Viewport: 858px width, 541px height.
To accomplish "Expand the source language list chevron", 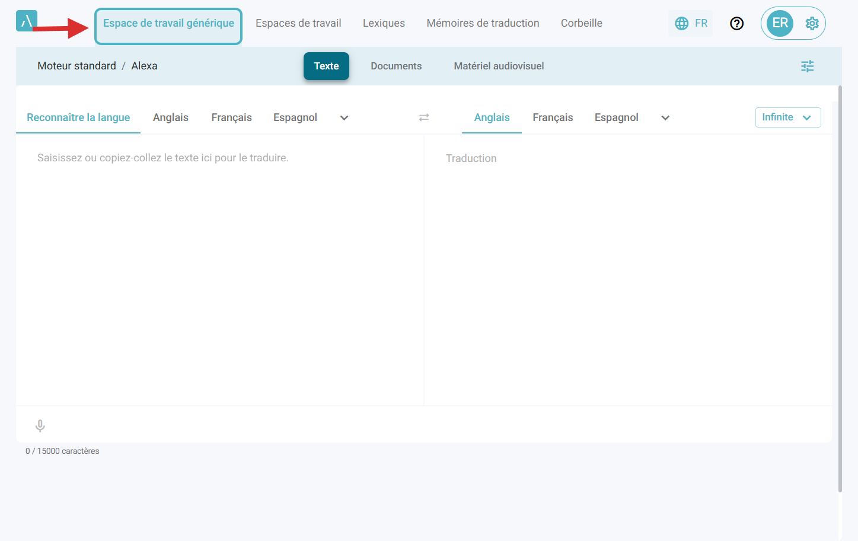I will click(x=344, y=117).
